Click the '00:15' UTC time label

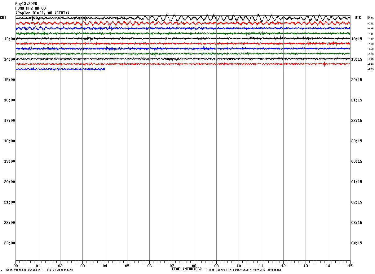tap(357, 161)
